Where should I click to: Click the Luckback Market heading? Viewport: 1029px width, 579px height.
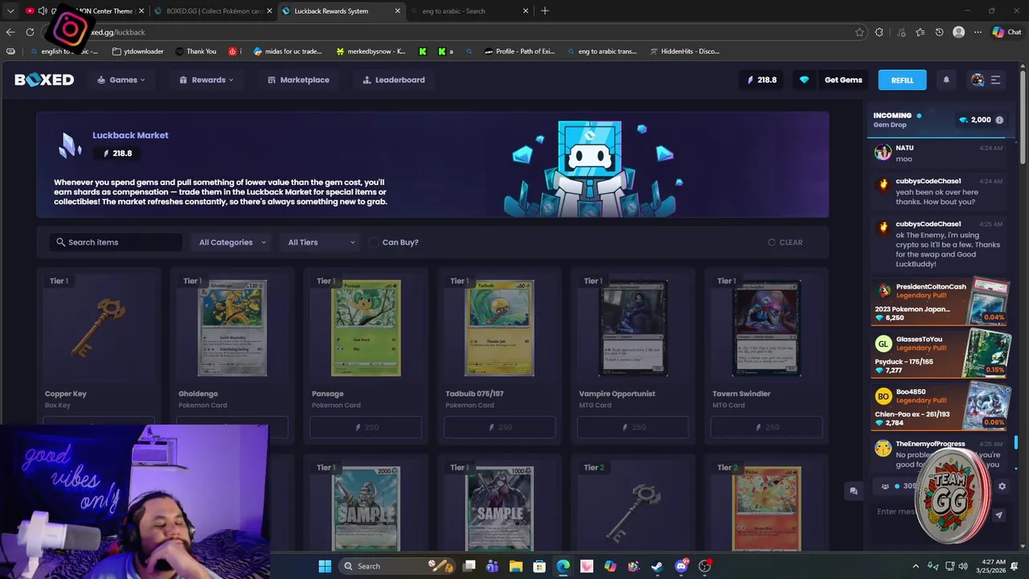point(130,135)
